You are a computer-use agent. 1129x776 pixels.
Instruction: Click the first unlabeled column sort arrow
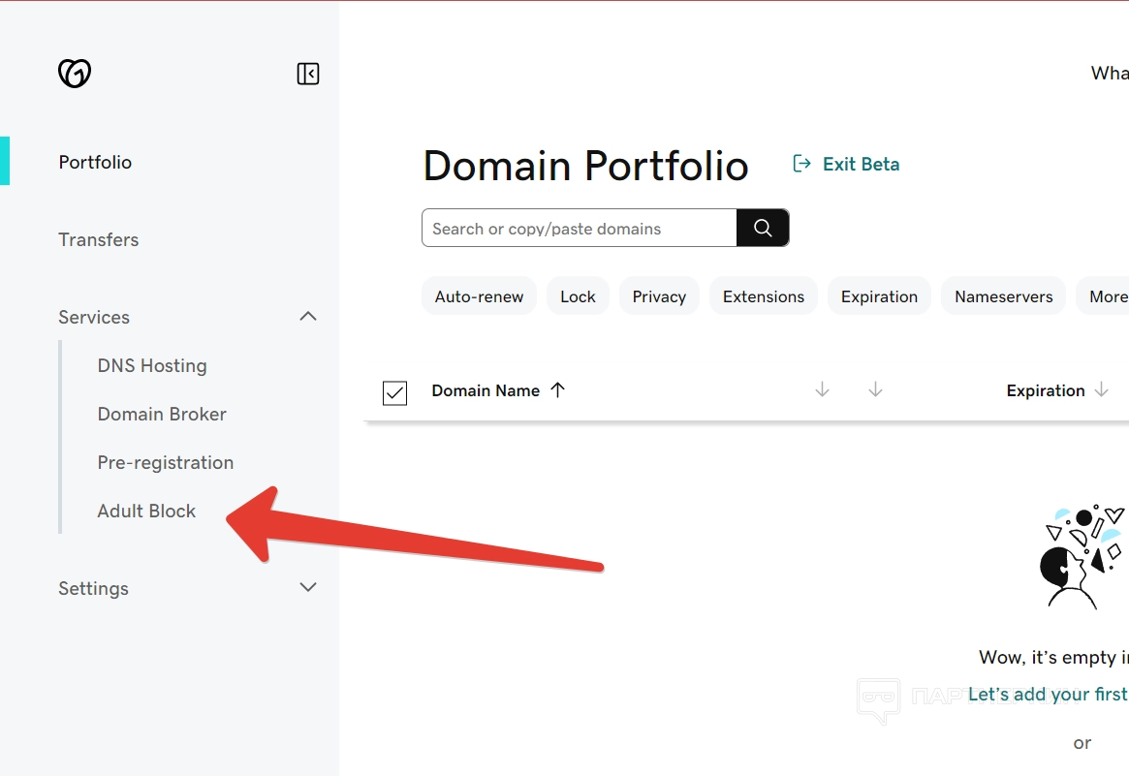[x=822, y=389]
